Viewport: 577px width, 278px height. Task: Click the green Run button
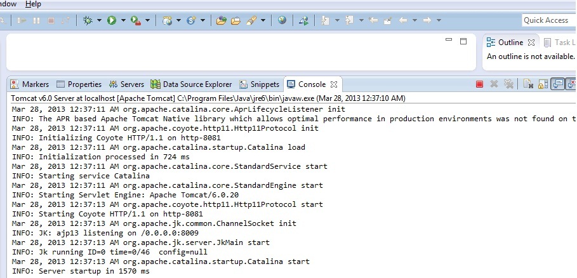click(x=112, y=20)
